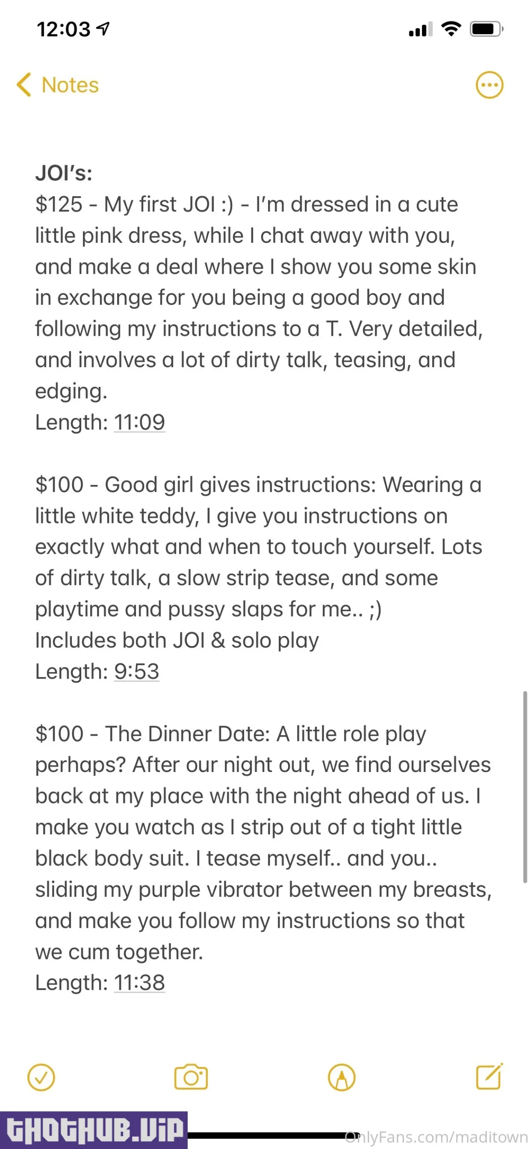Compose a new note
Screen dimensions: 531x1149
(x=489, y=1077)
